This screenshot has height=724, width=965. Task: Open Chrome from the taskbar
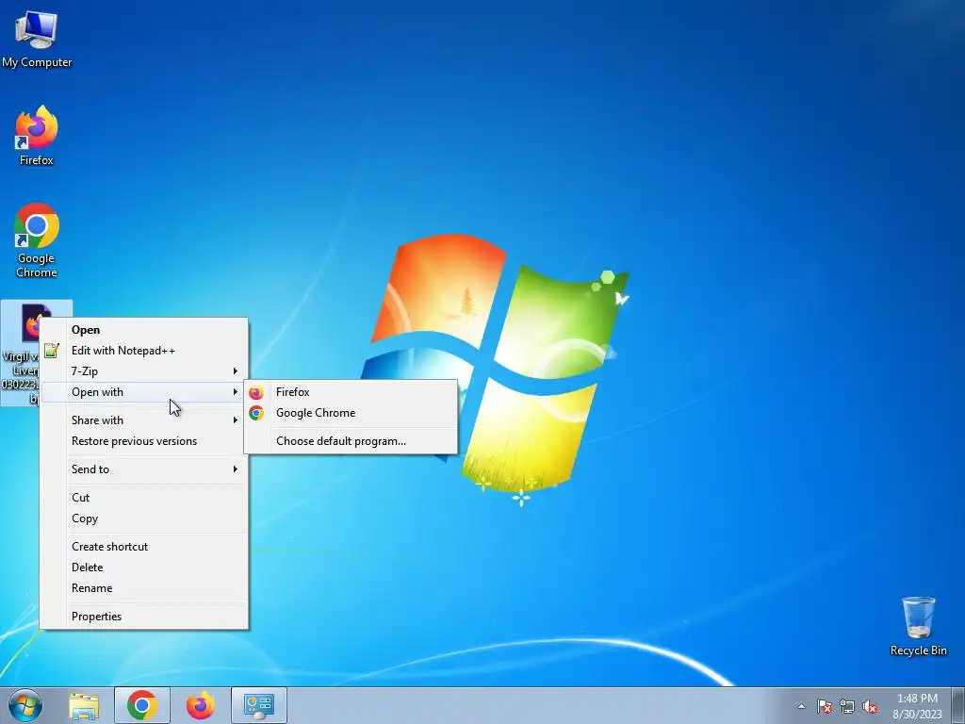coord(142,706)
